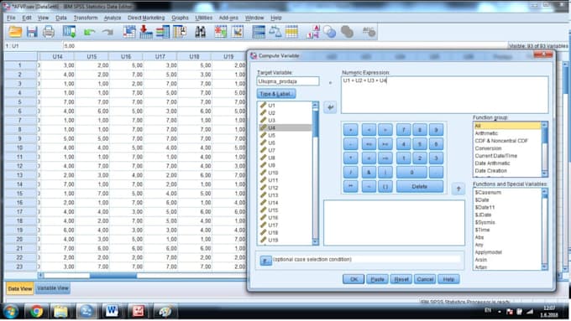Open Windows Explorer folder icon in taskbar
Image resolution: width=571 pixels, height=321 pixels.
60,311
